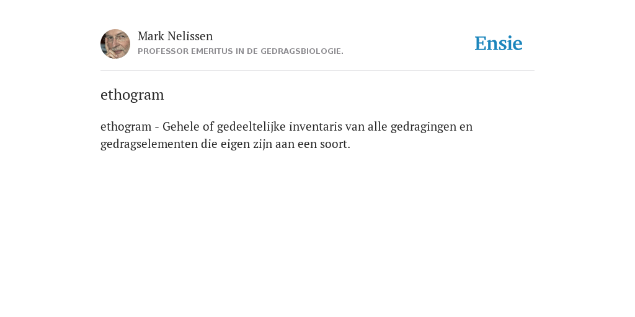Click the word 'zijn' in the definition

pos(263,144)
